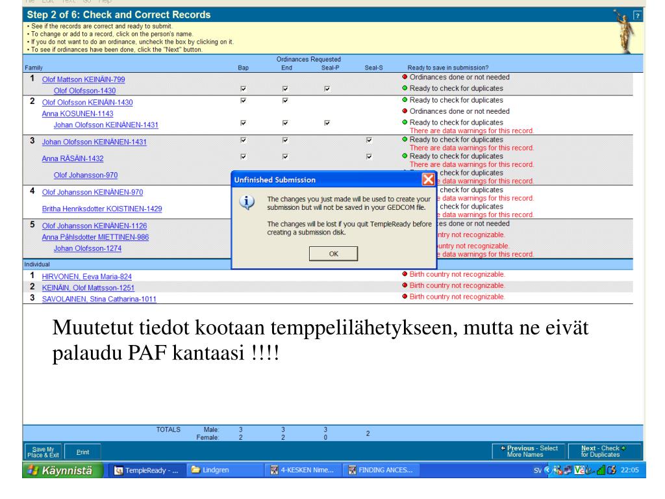Open record Olof Mattson KEINÄIN-799

[x=84, y=79]
